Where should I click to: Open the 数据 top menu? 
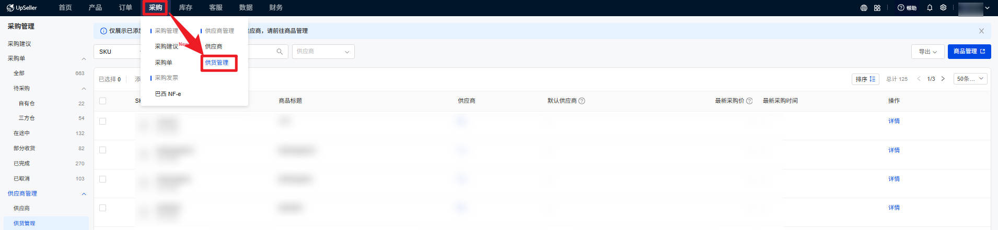click(246, 8)
